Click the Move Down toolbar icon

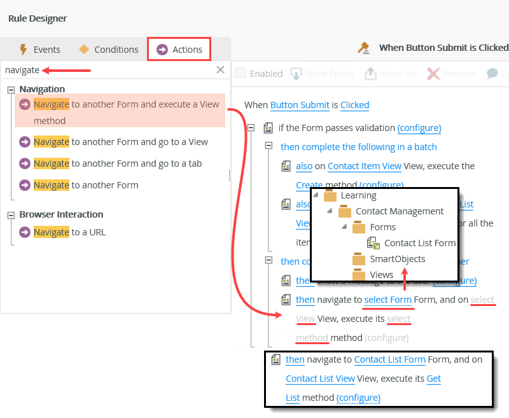pos(295,73)
